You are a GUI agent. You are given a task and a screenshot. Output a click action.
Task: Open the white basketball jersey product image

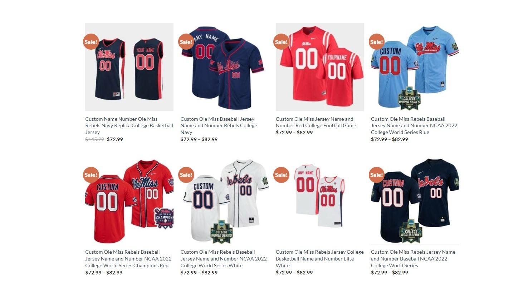(x=320, y=200)
